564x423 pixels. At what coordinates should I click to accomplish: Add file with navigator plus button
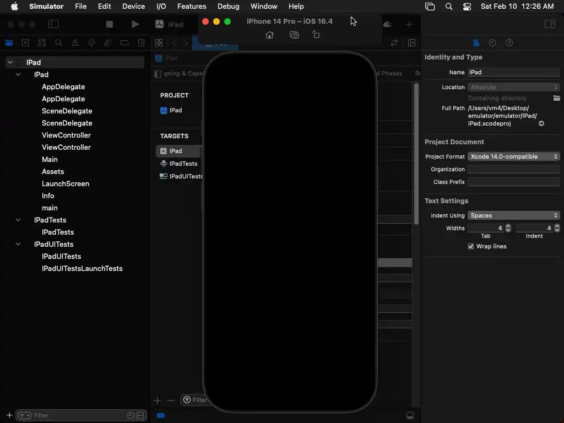coord(9,415)
